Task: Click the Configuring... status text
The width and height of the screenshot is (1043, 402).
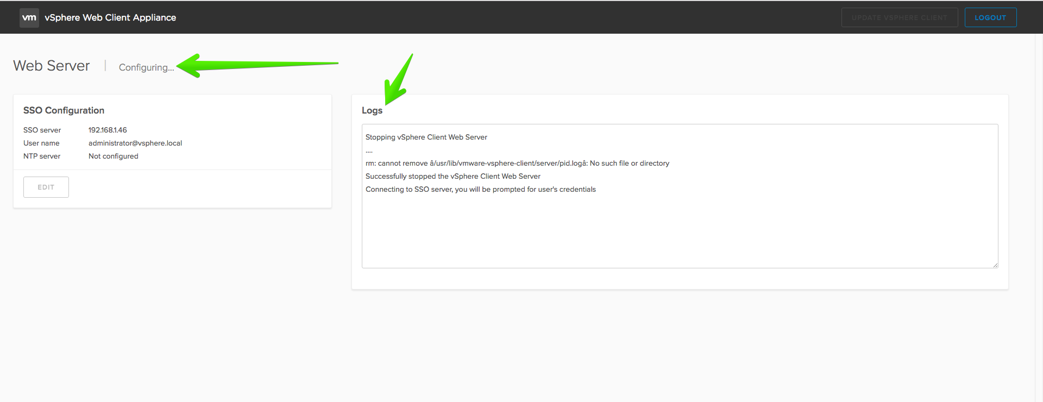Action: click(x=147, y=67)
